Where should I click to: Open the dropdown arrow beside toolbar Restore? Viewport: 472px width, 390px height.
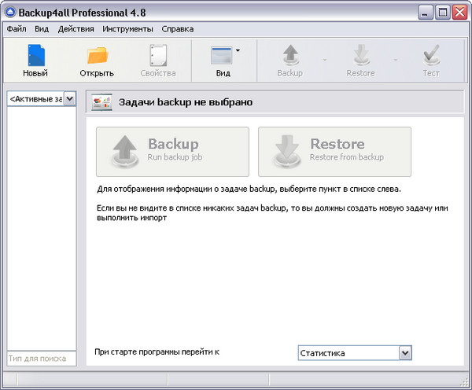[395, 60]
